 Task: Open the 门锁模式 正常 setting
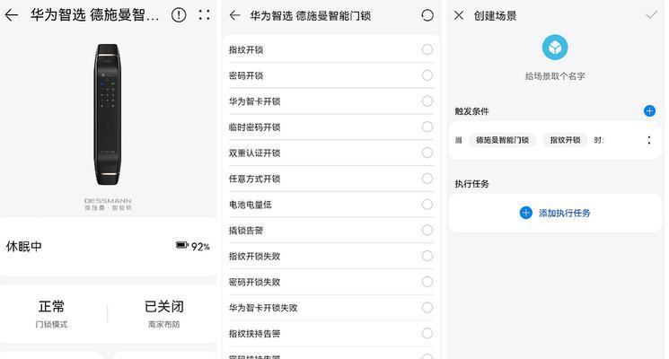pos(51,313)
